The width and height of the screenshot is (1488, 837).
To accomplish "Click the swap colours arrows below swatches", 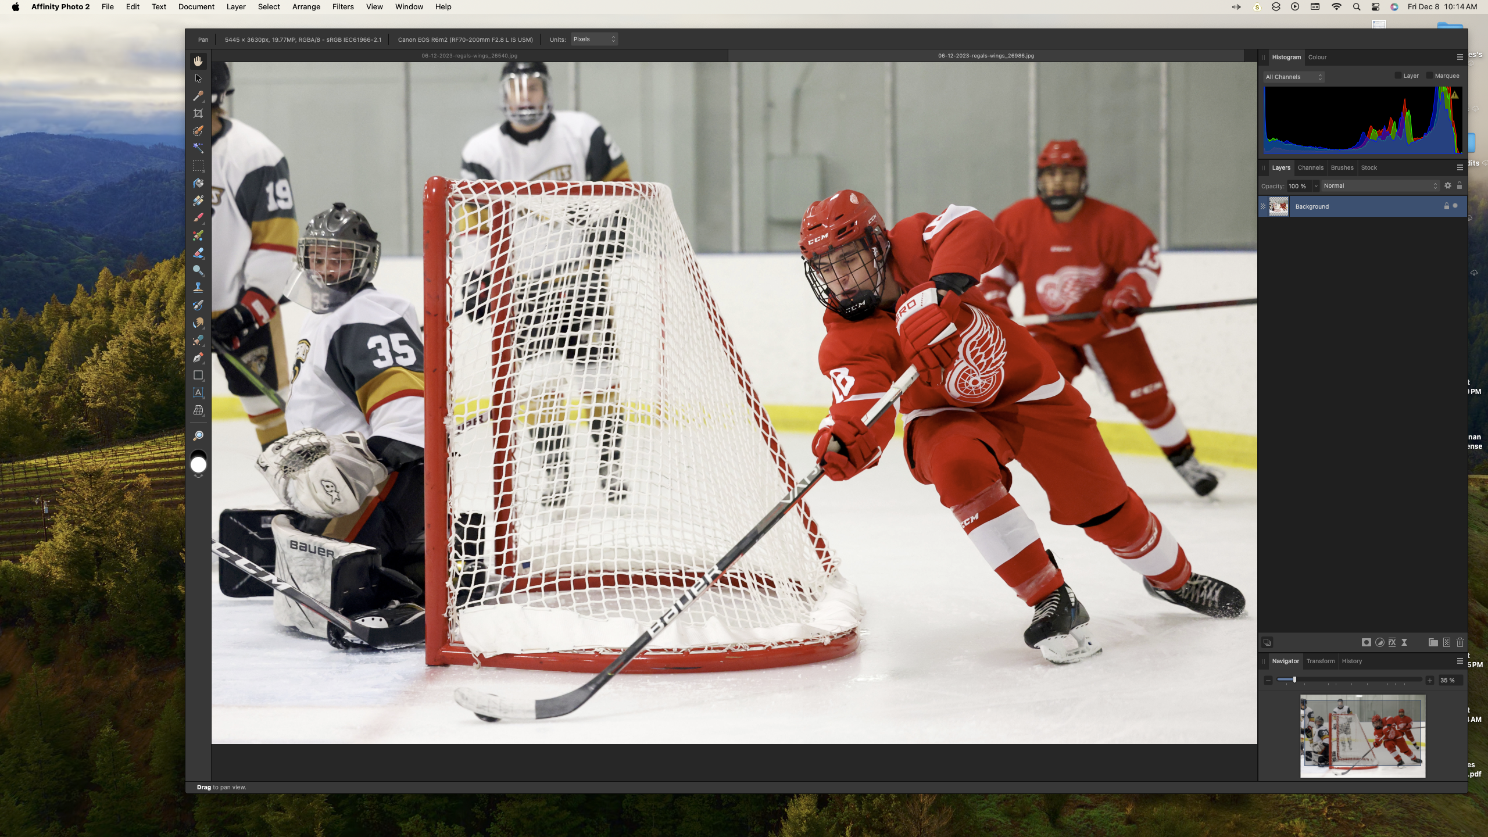I will (x=198, y=476).
